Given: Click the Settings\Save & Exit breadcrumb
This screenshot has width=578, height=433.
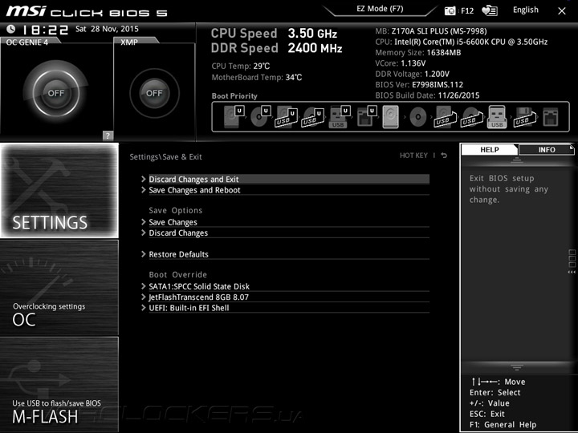Looking at the screenshot, I should click(x=165, y=156).
